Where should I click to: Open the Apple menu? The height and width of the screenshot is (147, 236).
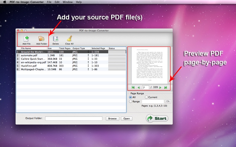coord(5,2)
